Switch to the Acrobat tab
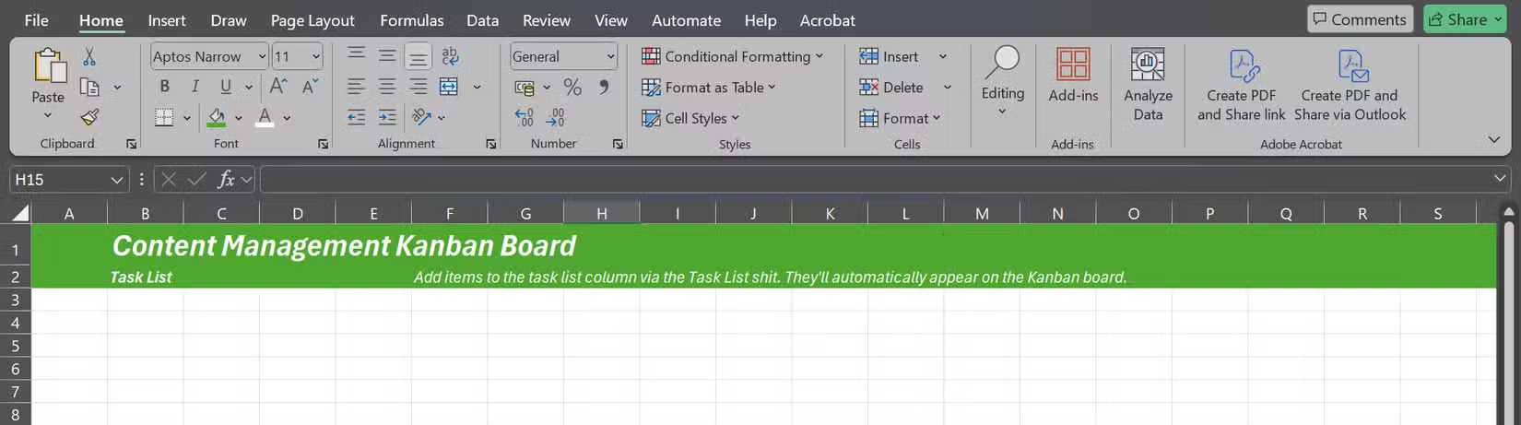Viewport: 1521px width, 425px height. pos(827,20)
